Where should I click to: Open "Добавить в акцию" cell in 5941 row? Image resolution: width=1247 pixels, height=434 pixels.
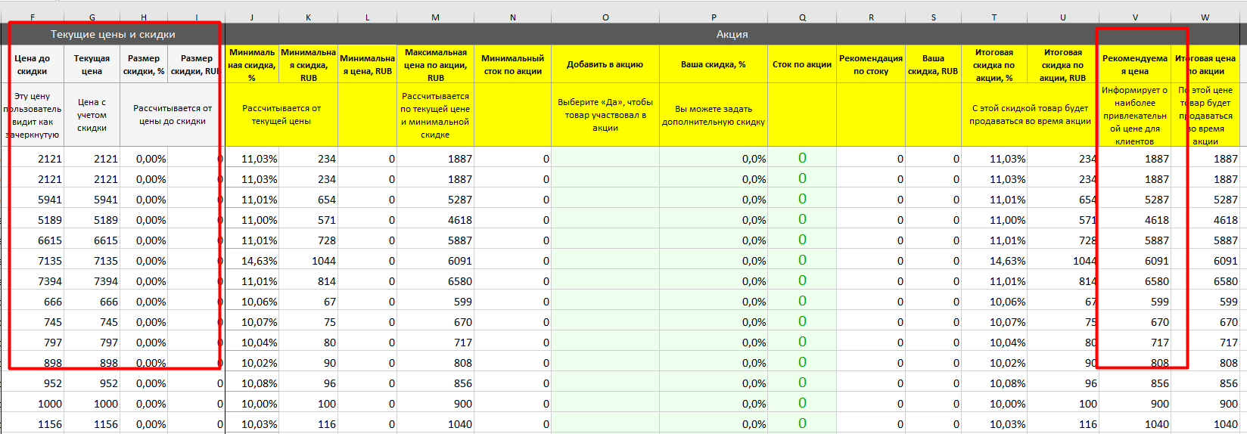click(x=605, y=200)
